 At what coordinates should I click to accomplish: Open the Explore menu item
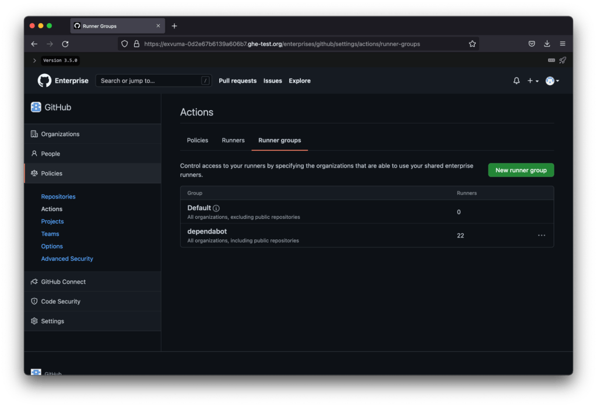300,81
